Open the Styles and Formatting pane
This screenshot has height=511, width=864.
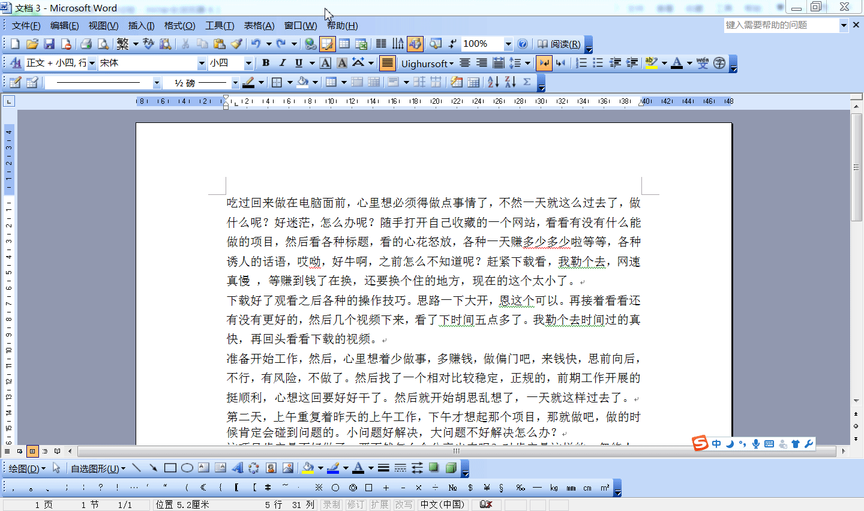point(16,63)
